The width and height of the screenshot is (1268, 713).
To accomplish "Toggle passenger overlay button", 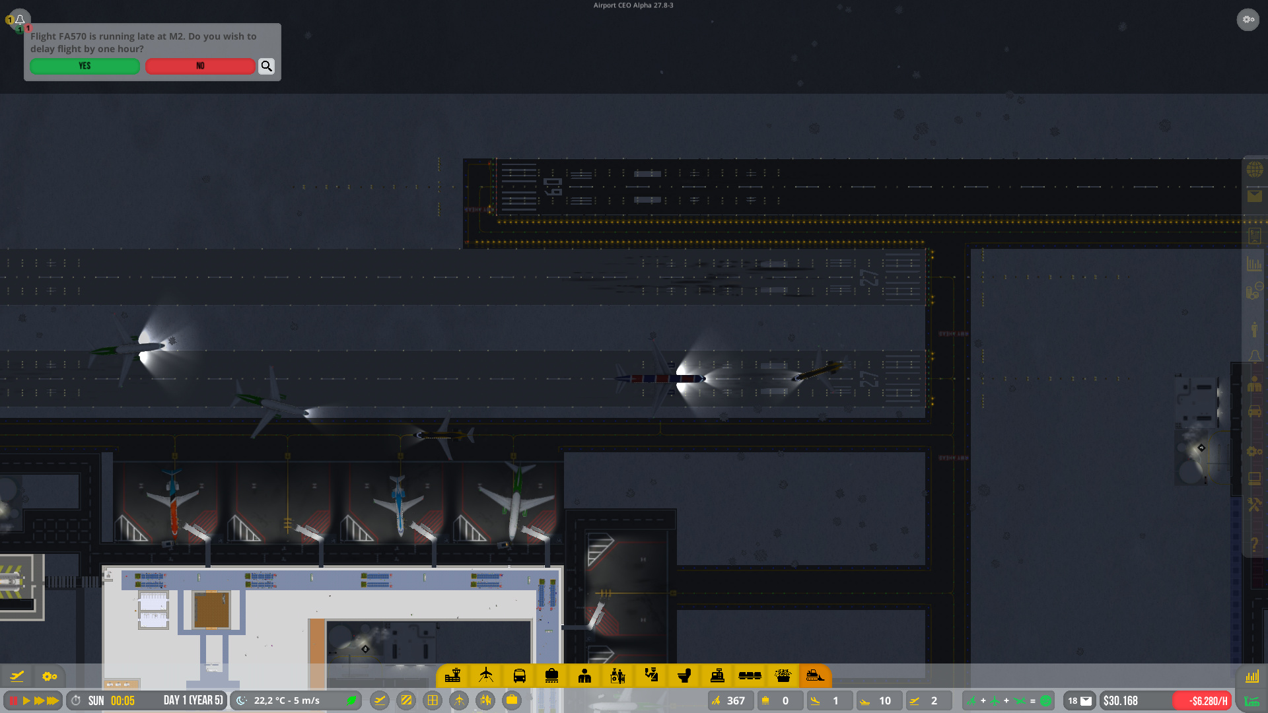I will pos(485,700).
